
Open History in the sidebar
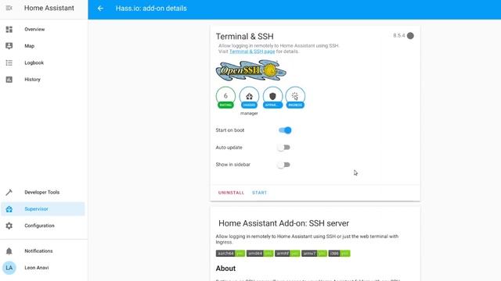tap(44, 80)
